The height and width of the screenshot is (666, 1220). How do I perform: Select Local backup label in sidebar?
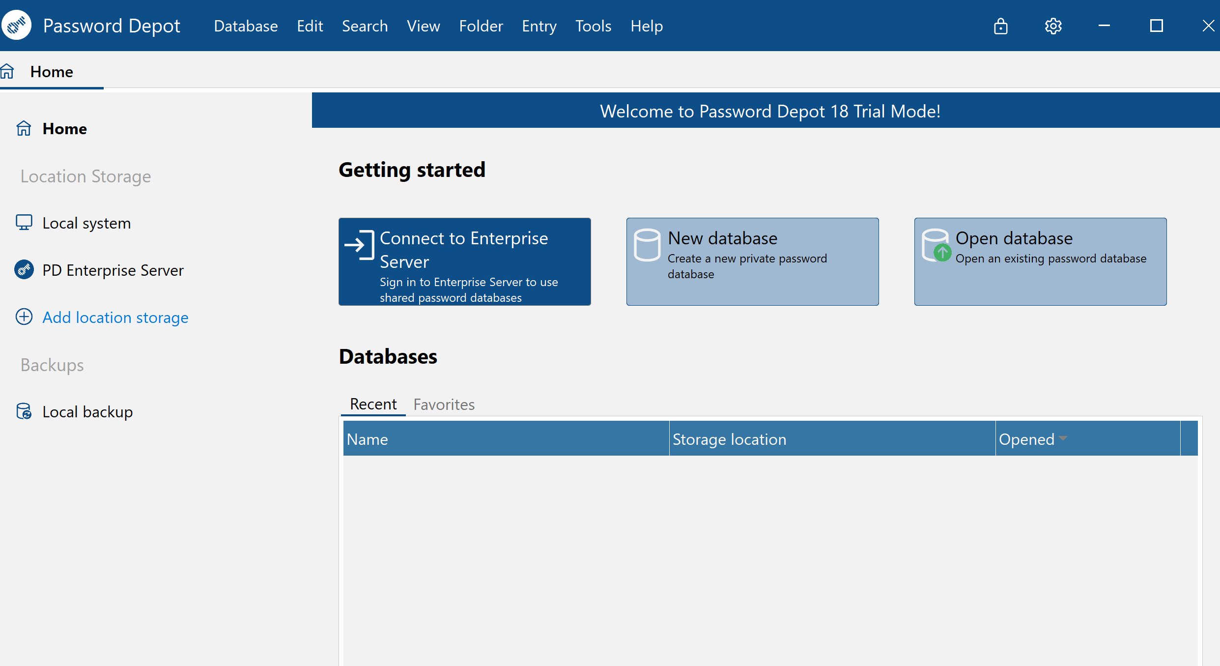[x=87, y=411]
